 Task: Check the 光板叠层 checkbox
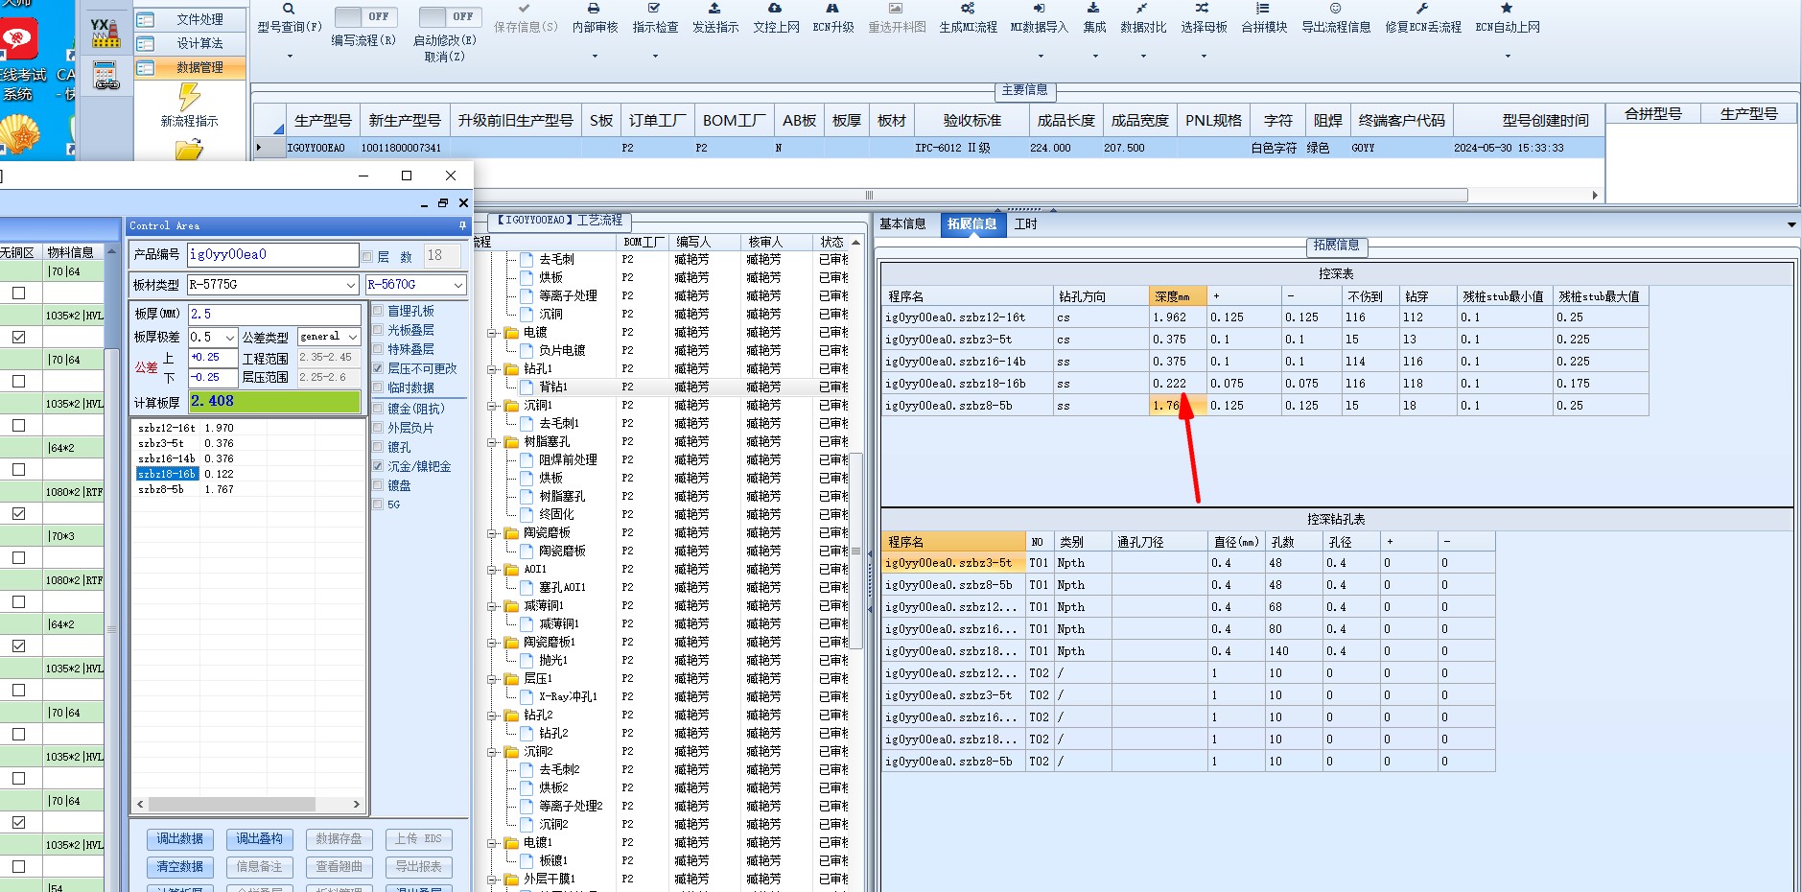[378, 330]
